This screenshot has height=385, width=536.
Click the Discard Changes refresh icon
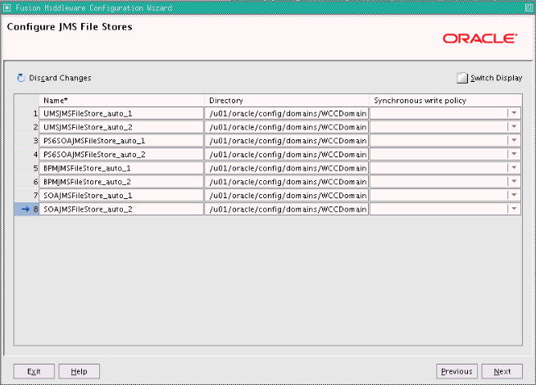21,78
